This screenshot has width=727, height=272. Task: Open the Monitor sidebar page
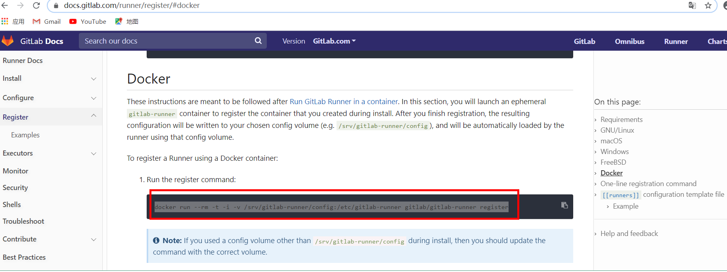point(15,171)
